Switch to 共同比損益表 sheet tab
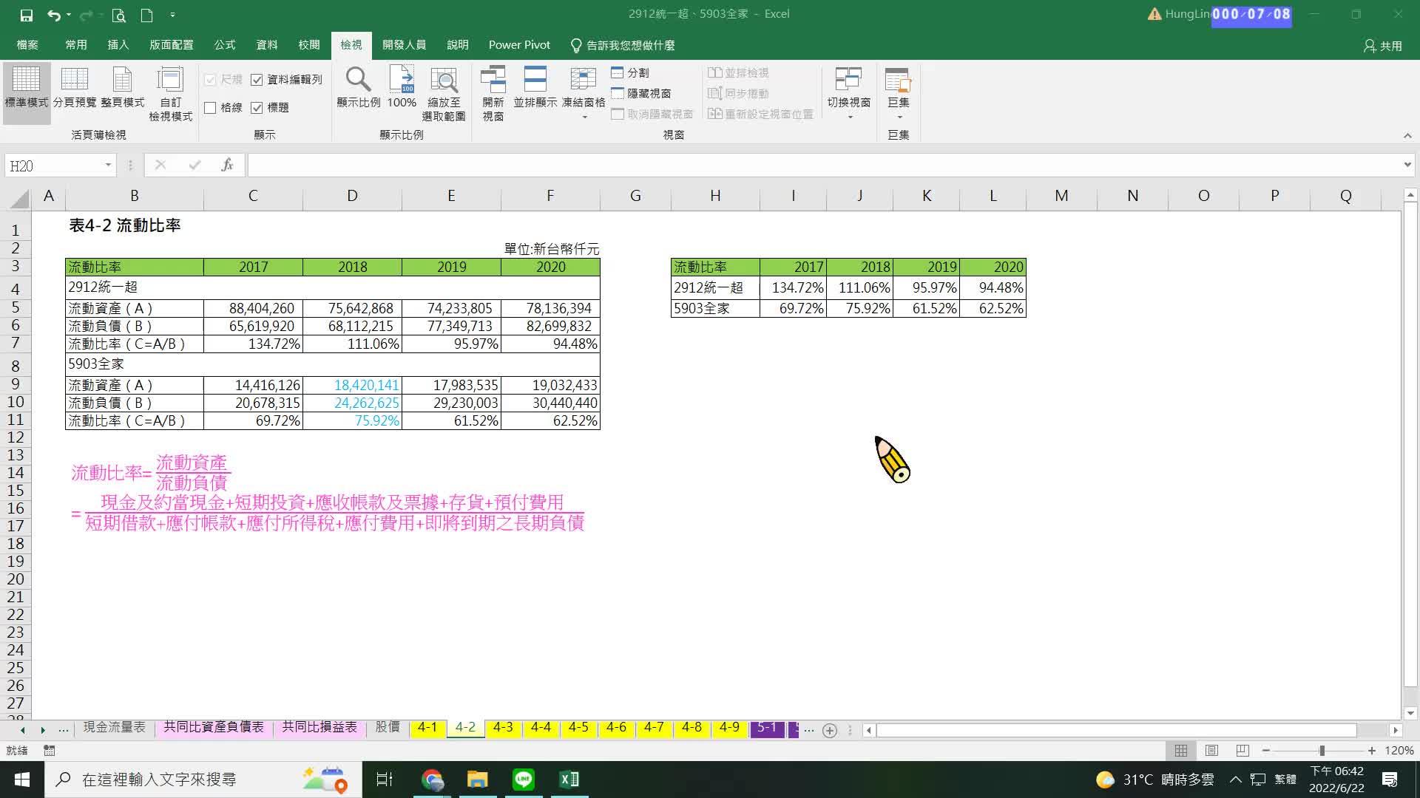 319,728
